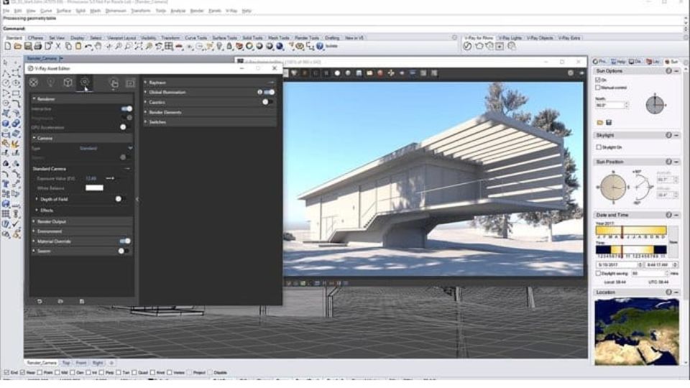
Task: Toggle the Caustics switch
Action: pos(267,102)
